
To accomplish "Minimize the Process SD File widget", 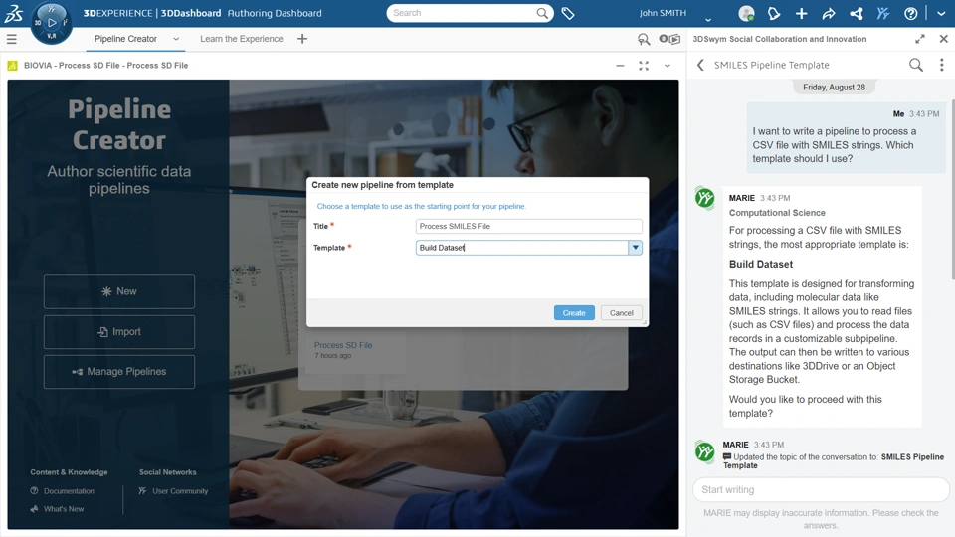I will coord(620,66).
